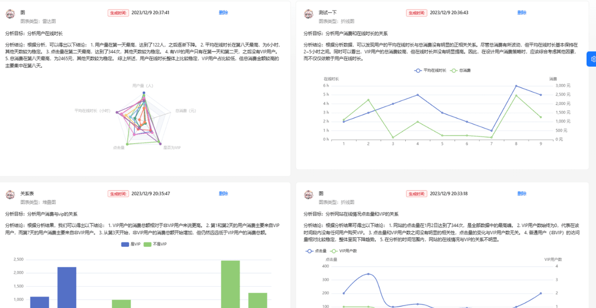Click the tallest green bar in stacked chart

(x=230, y=283)
